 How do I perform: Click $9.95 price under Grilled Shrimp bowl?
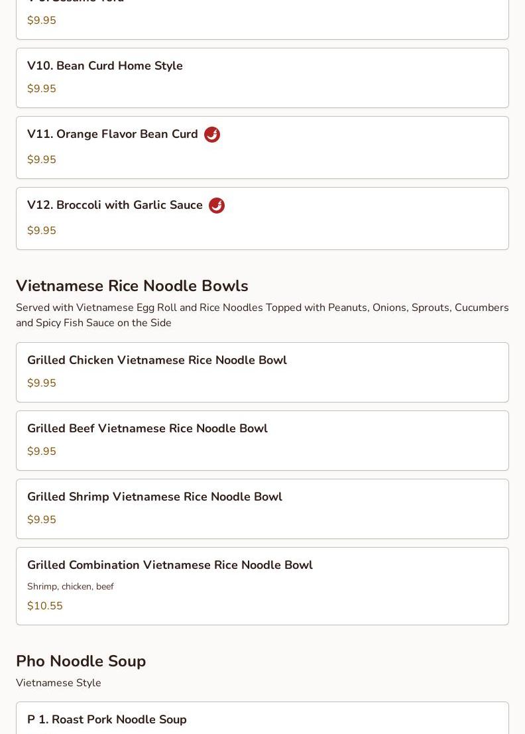click(42, 520)
